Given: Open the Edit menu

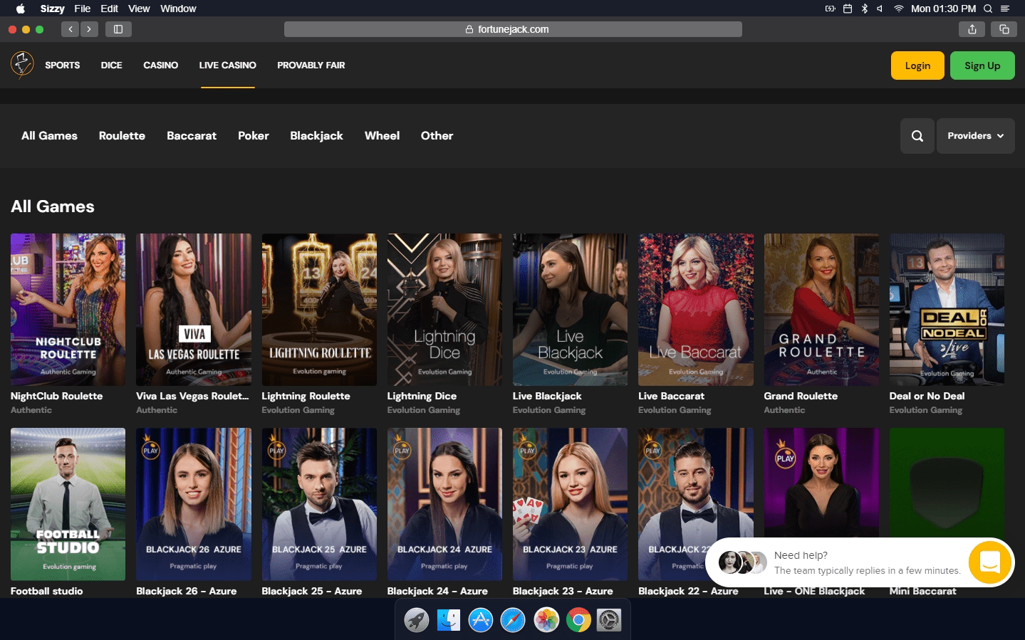Looking at the screenshot, I should 110,9.
